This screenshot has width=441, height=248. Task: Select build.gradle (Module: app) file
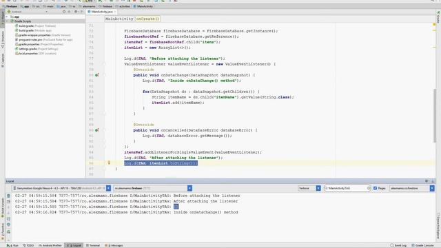point(33,30)
